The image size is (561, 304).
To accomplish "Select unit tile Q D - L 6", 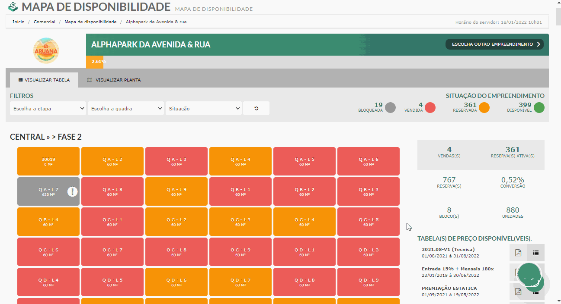I will 176,282.
